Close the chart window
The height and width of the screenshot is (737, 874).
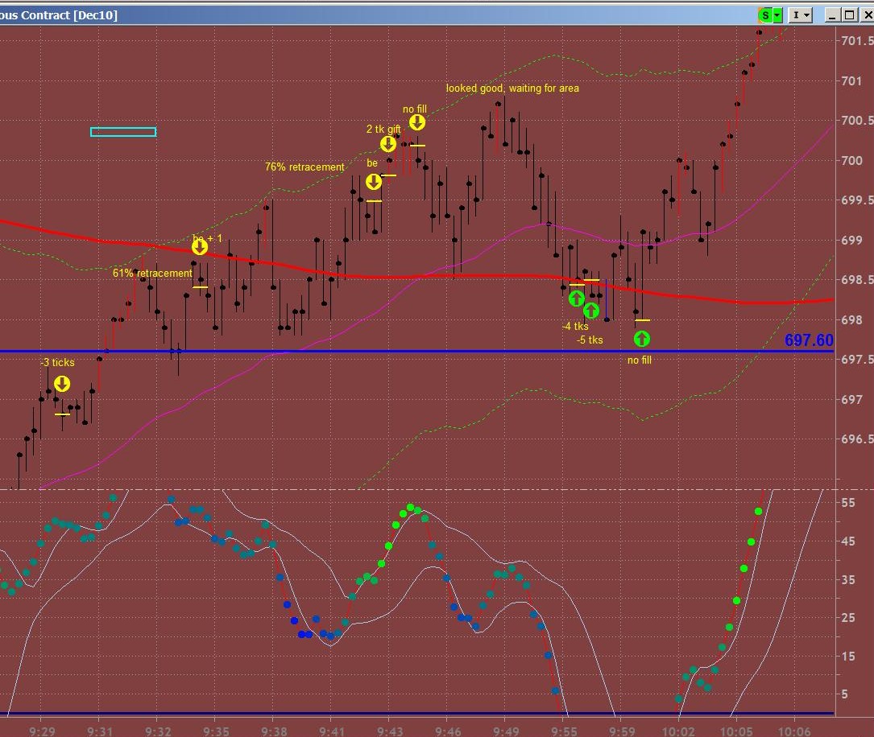(x=867, y=15)
